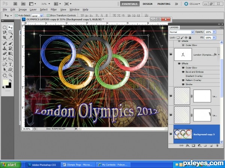Show more workspaces chevron

pyautogui.click(x=176, y=4)
